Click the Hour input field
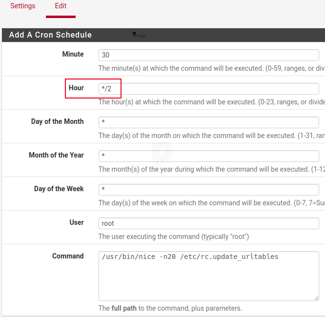The width and height of the screenshot is (325, 317). pos(209,89)
